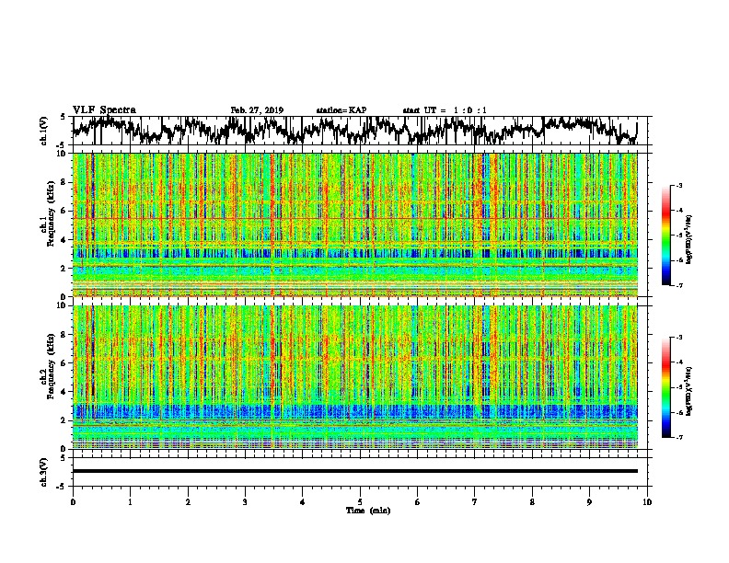Click the ch.2 color bar log(PSD) label
Viewport: 729px width, 563px height.
pyautogui.click(x=688, y=390)
